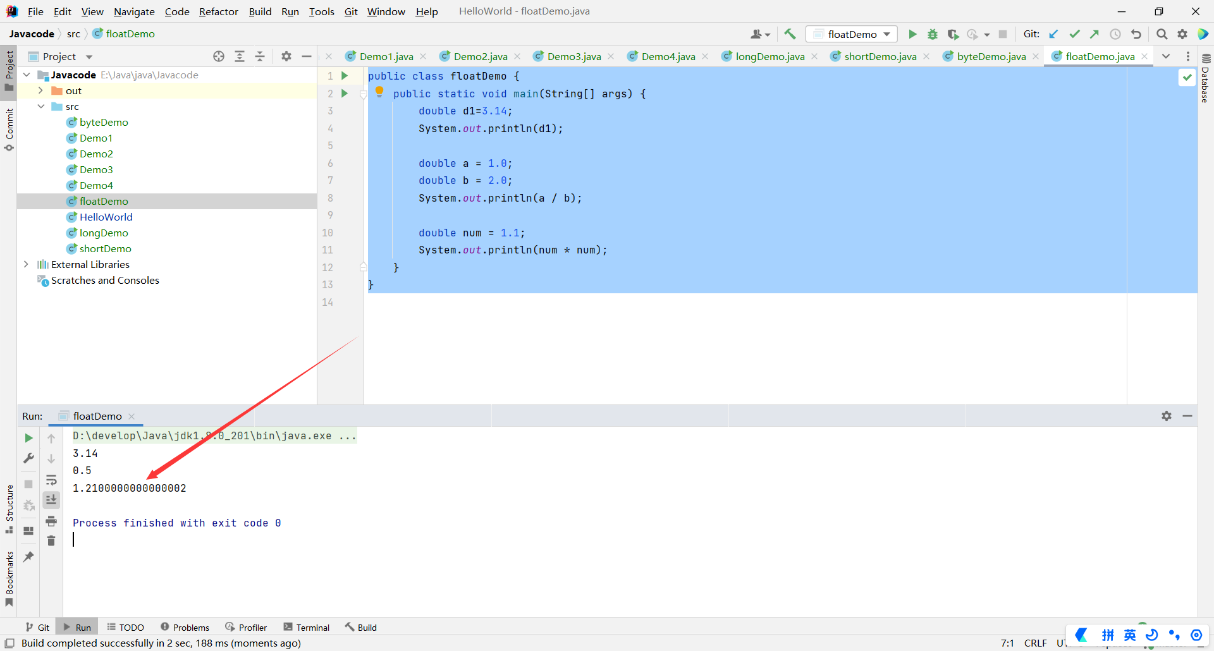Expand the out folder
Screen dimensions: 1214x651
click(x=40, y=90)
